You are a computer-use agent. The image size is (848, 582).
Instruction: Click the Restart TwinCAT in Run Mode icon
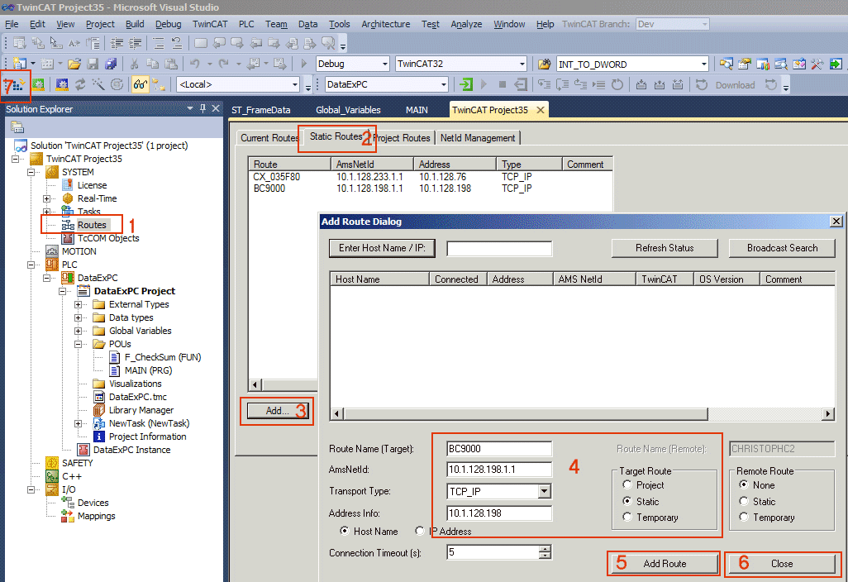tap(38, 84)
